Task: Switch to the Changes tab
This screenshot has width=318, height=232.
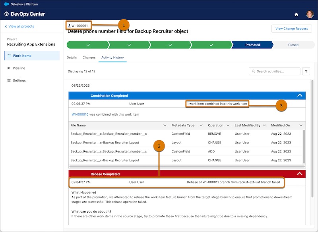Action: click(88, 57)
